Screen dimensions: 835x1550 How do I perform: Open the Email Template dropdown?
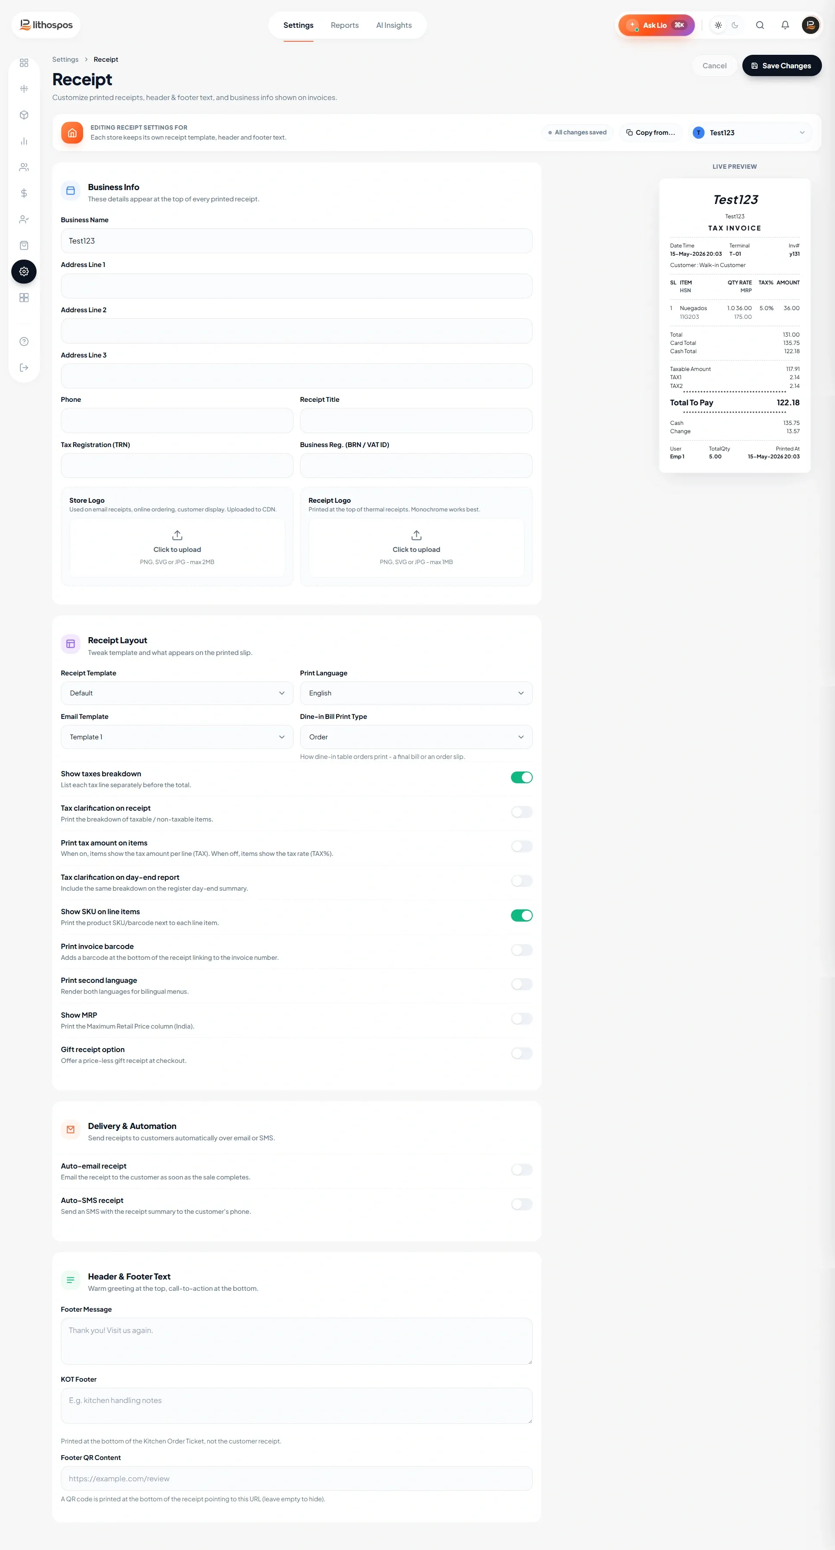coord(177,737)
